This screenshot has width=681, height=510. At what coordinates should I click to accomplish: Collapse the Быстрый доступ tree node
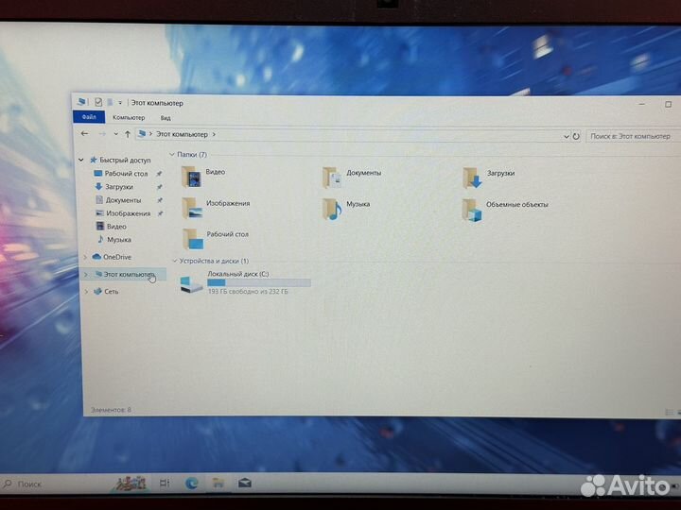[x=80, y=160]
